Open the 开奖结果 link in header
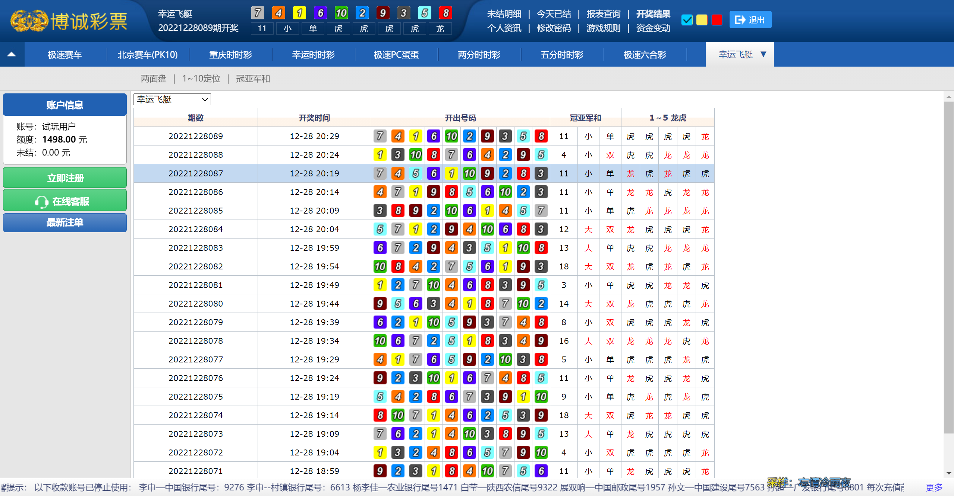This screenshot has width=954, height=496. (653, 14)
